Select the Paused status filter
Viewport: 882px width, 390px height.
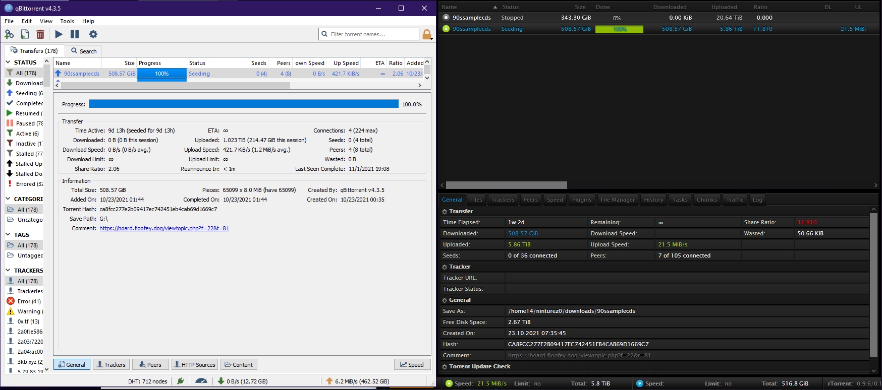25,123
